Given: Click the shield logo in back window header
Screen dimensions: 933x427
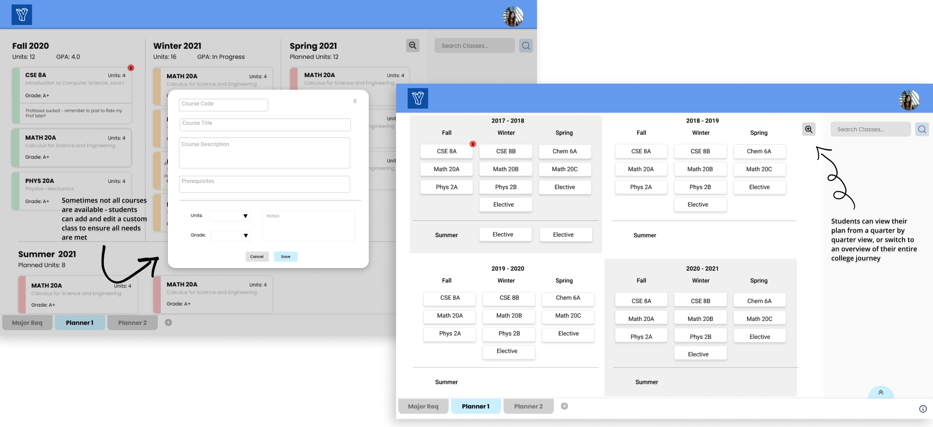Looking at the screenshot, I should (22, 15).
